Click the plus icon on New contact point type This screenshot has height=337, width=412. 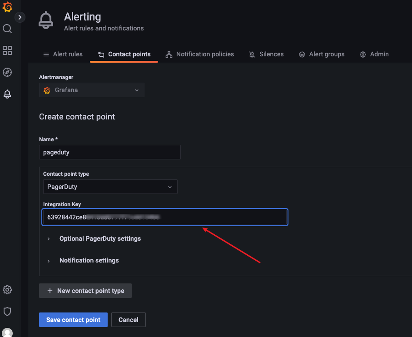(x=50, y=291)
